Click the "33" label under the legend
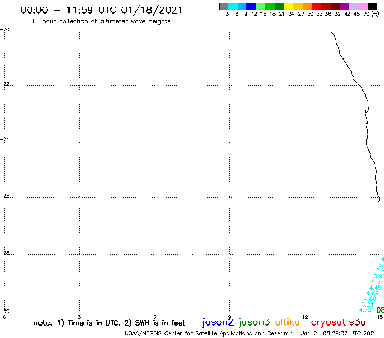This screenshot has height=338, width=384. pos(319,14)
